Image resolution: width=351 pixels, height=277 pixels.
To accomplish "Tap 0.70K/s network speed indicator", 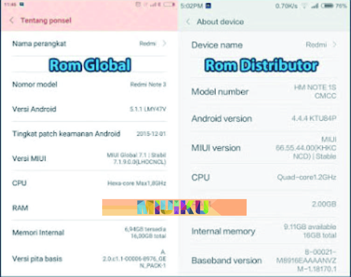I will (286, 6).
